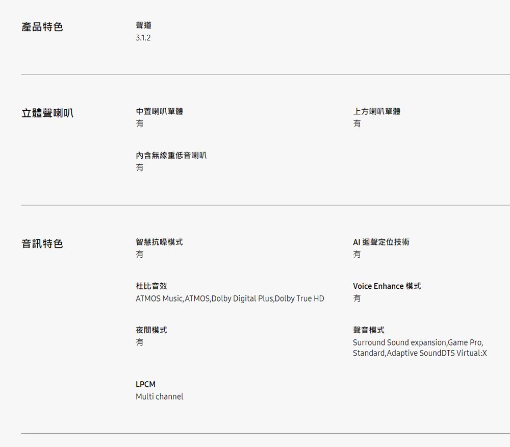Click the Standard, Adaptive SoundDTS Virtual:X line
510x447 pixels.
point(420,353)
